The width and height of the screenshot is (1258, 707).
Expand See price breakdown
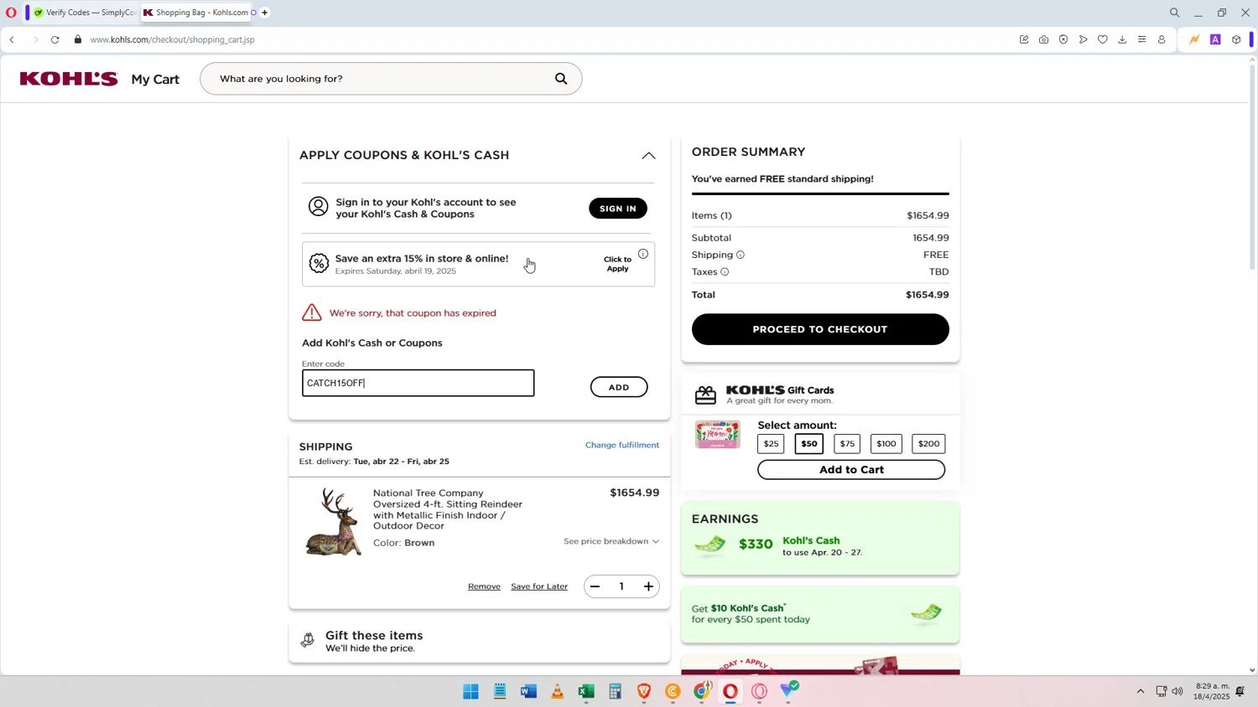tap(611, 541)
